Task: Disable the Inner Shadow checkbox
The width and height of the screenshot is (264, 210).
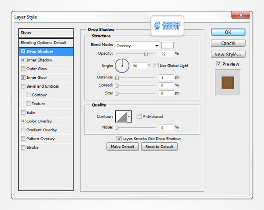Action: pyautogui.click(x=23, y=60)
